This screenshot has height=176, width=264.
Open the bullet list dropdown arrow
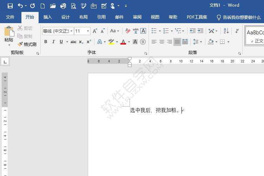pos(160,31)
